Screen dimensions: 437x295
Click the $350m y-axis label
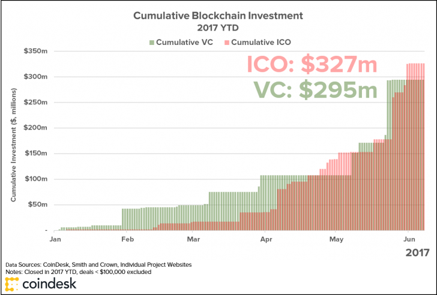[x=35, y=51]
